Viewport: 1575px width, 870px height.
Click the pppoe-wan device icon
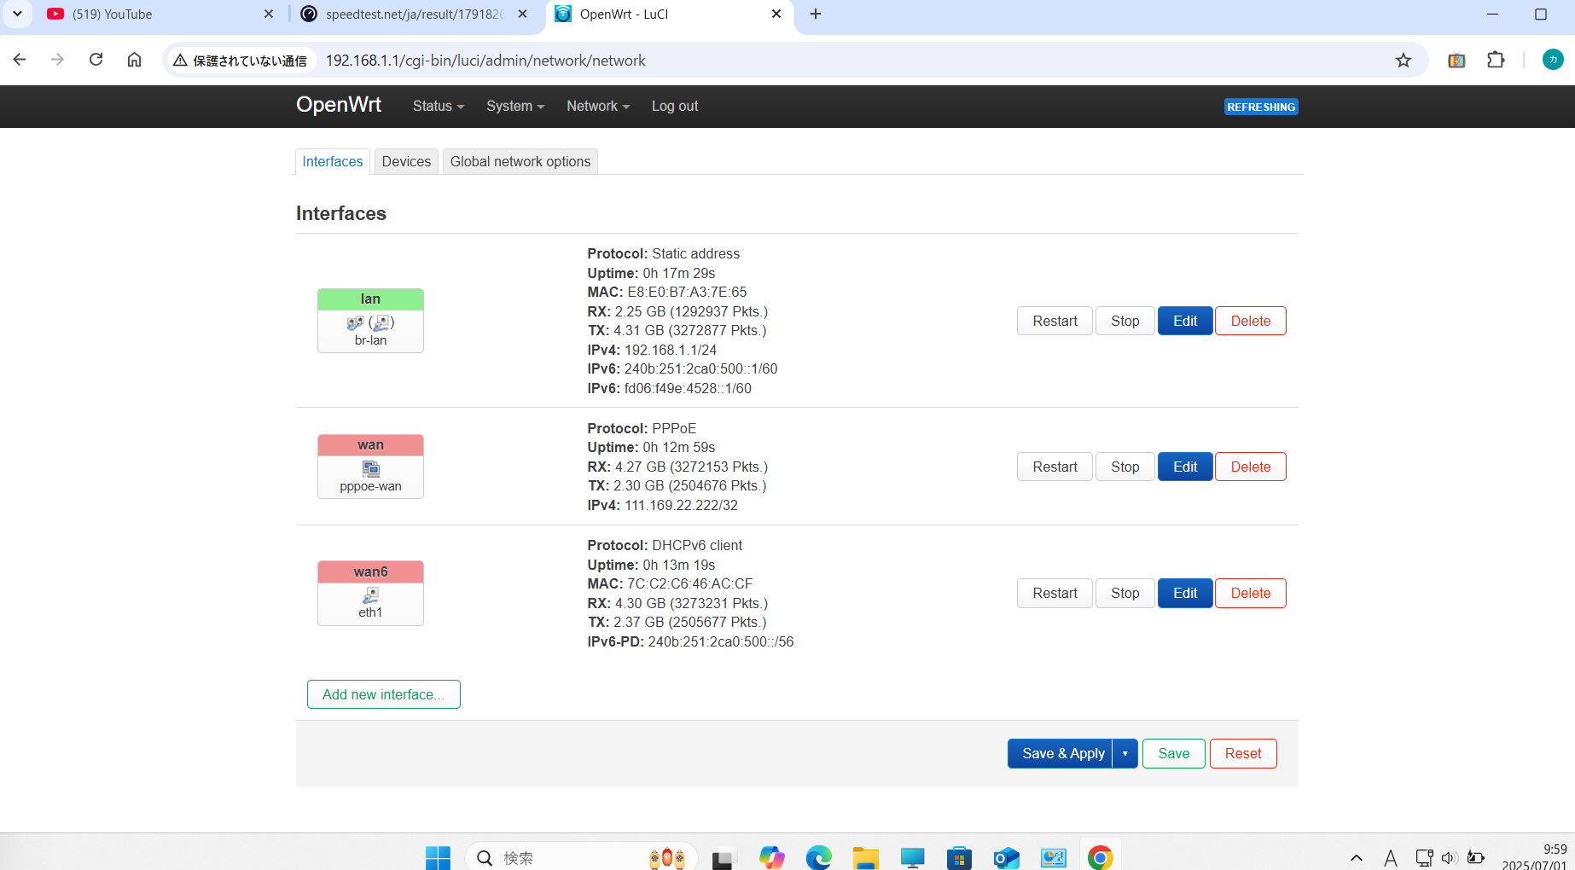(370, 468)
